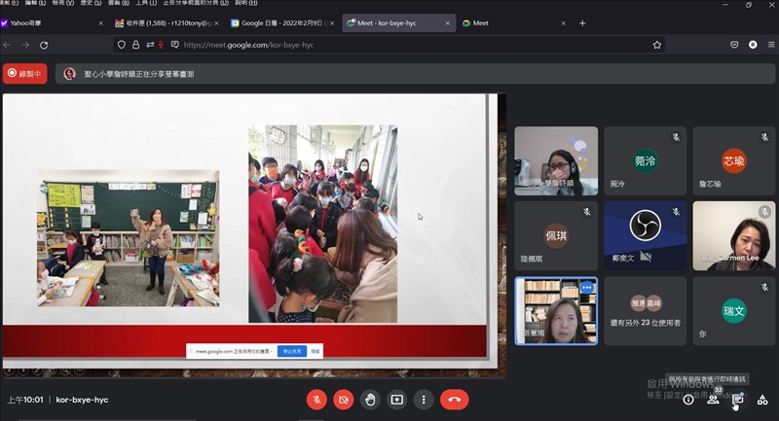This screenshot has height=421, width=779.
Task: Hang up with the red leave call button
Action: pos(454,399)
